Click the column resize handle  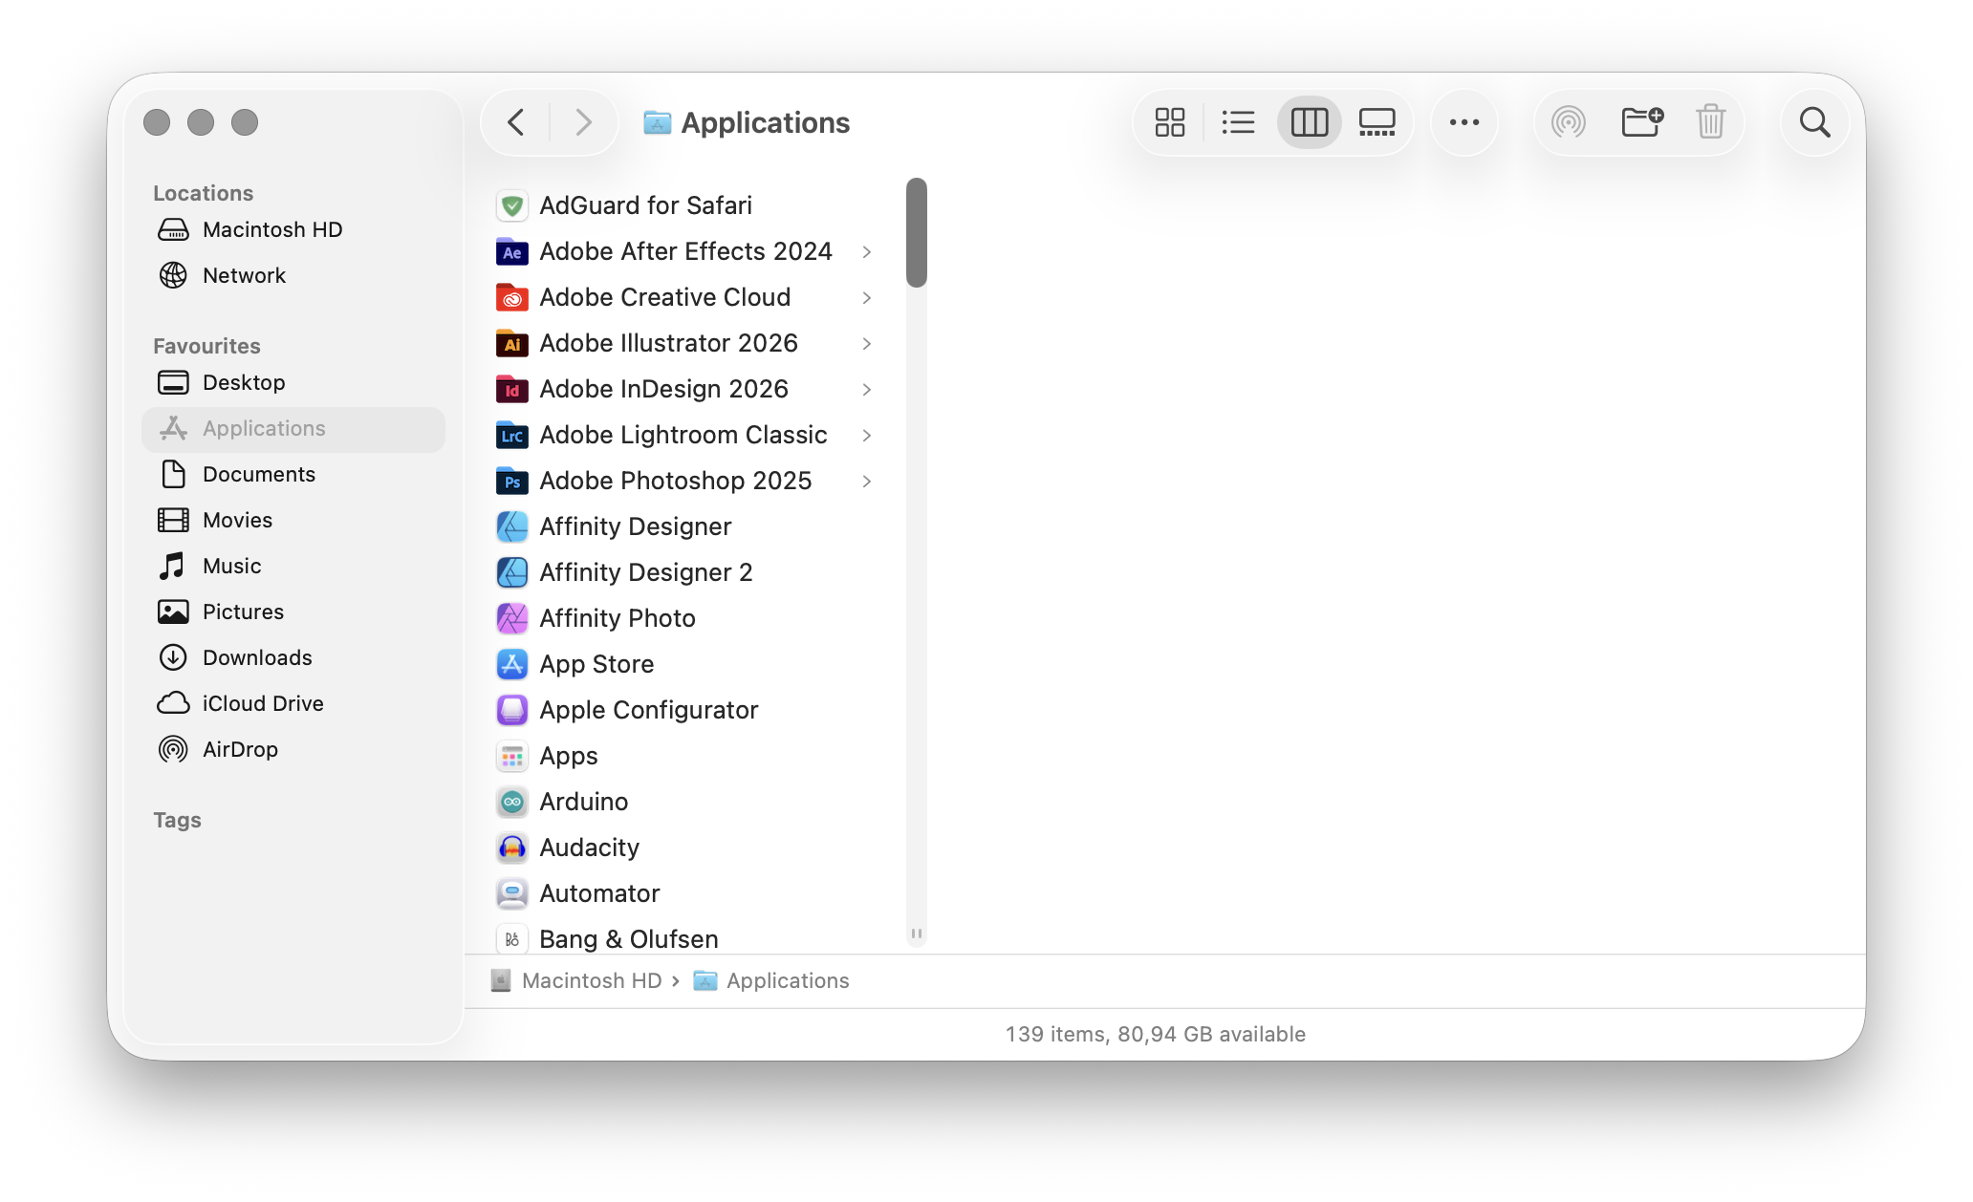(x=917, y=934)
